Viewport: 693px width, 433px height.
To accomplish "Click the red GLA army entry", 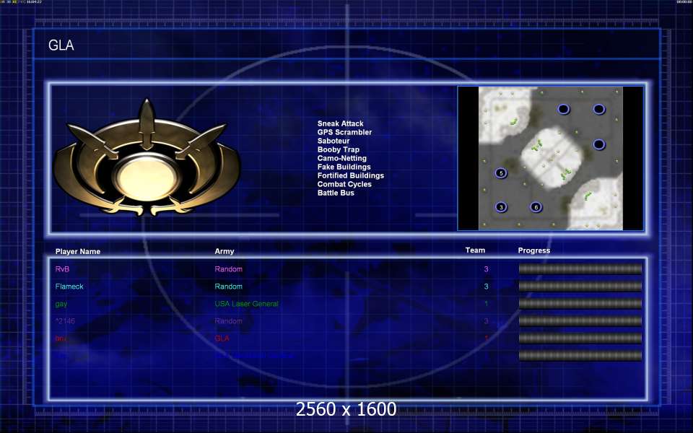I will pos(222,338).
